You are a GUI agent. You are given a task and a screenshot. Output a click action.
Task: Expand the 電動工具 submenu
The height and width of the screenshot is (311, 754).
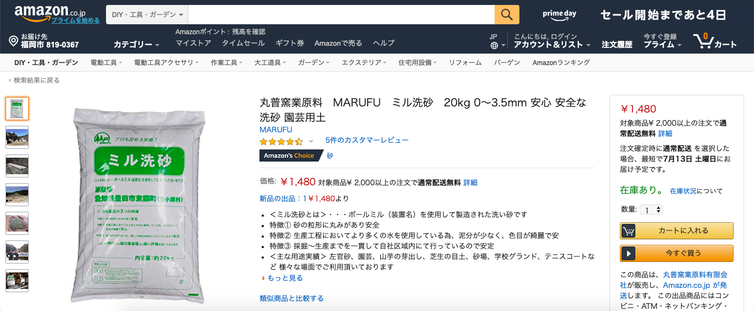pyautogui.click(x=106, y=63)
